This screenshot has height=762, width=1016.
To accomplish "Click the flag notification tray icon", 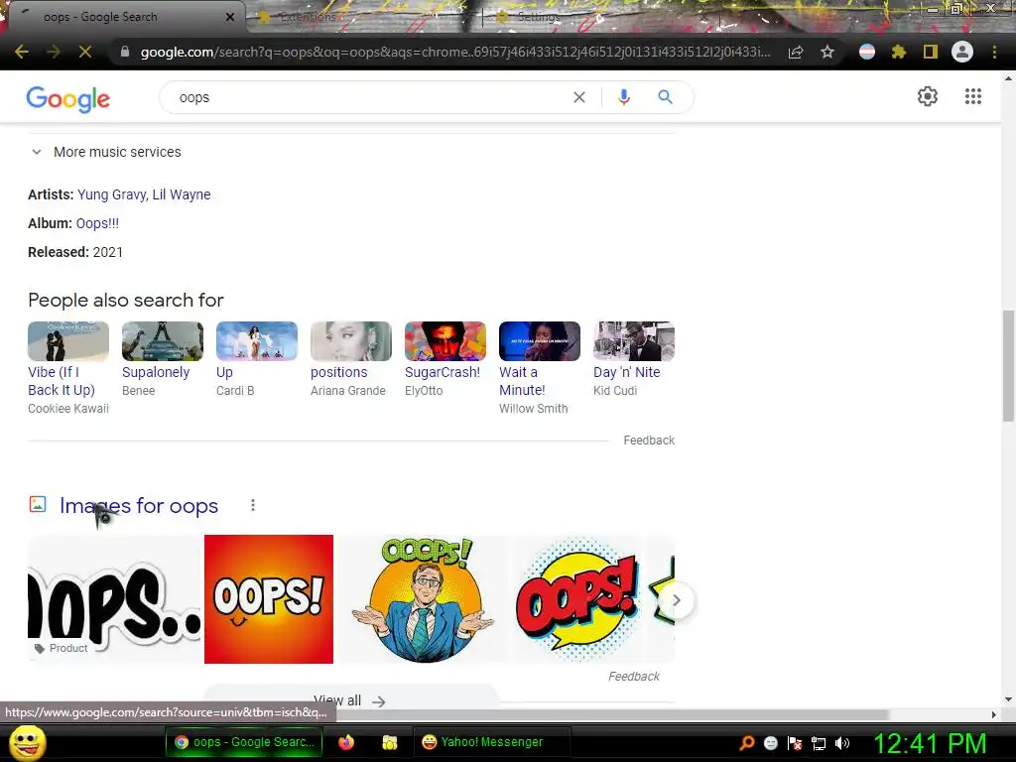I will click(x=795, y=743).
